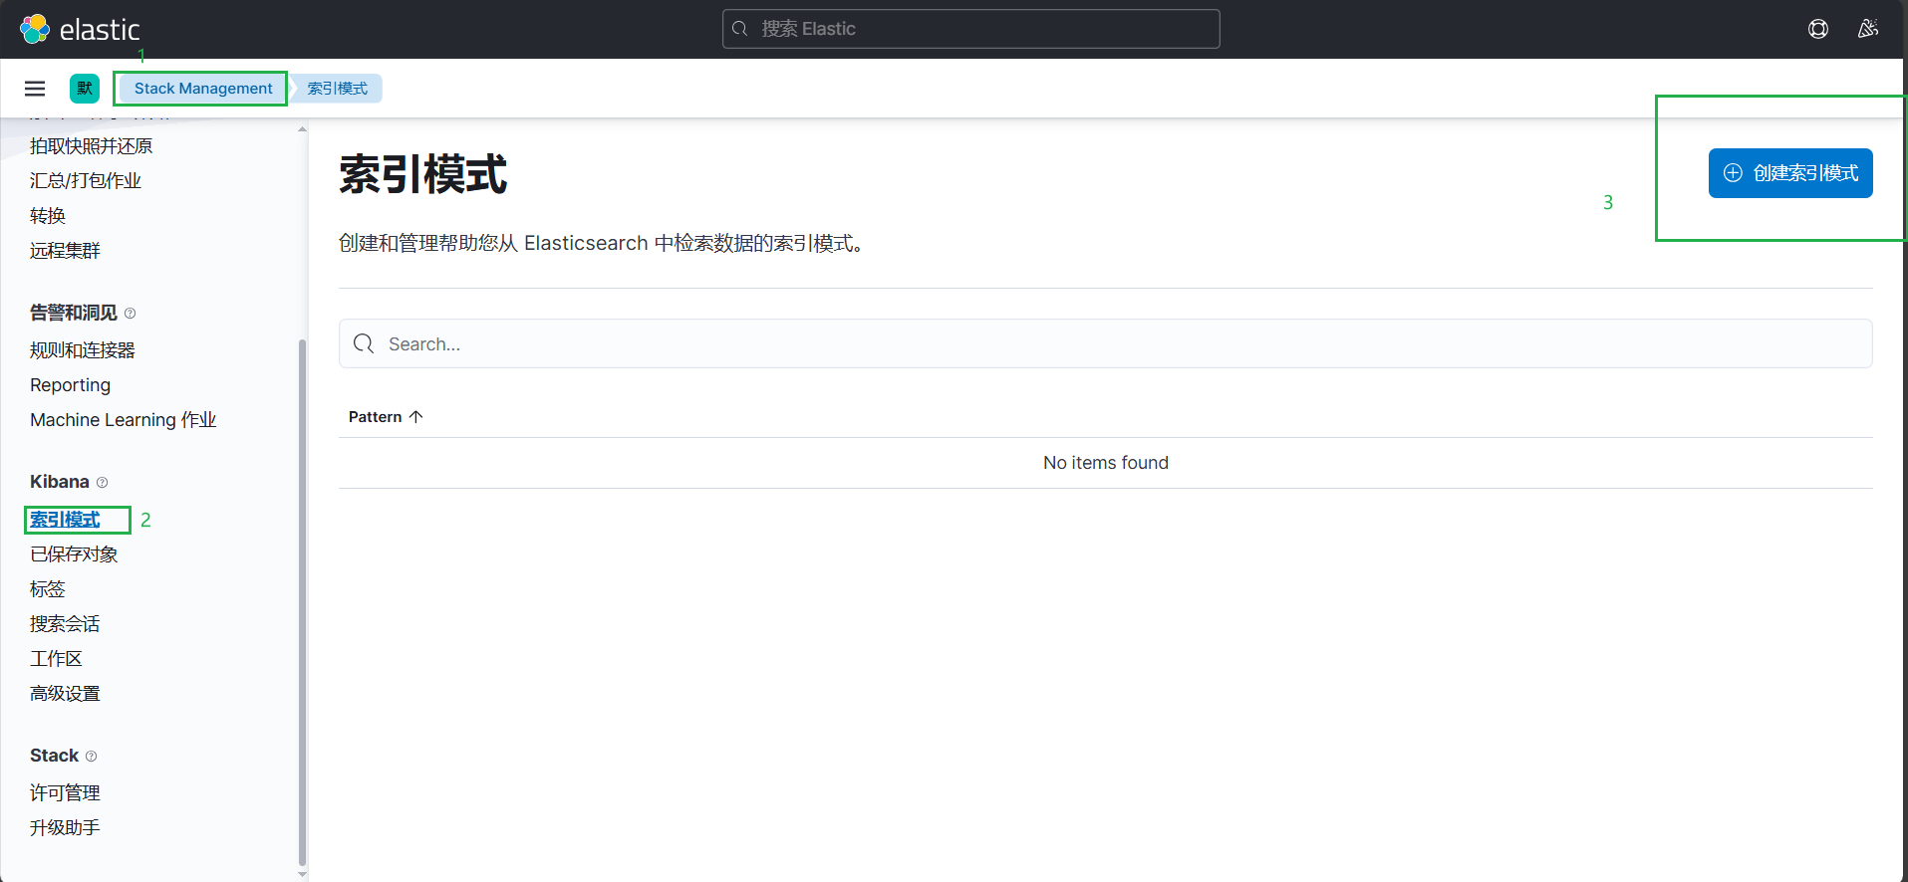
Task: Click the Elastic logo in header
Action: [80, 30]
